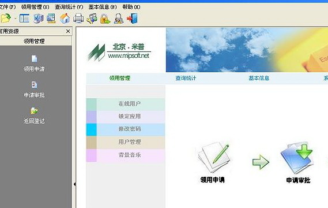This screenshot has width=328, height=208.
Task: Click the users with key toolbar icon
Action: (92, 18)
